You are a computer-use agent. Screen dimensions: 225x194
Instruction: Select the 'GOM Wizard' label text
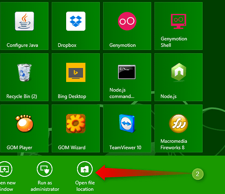click(72, 147)
